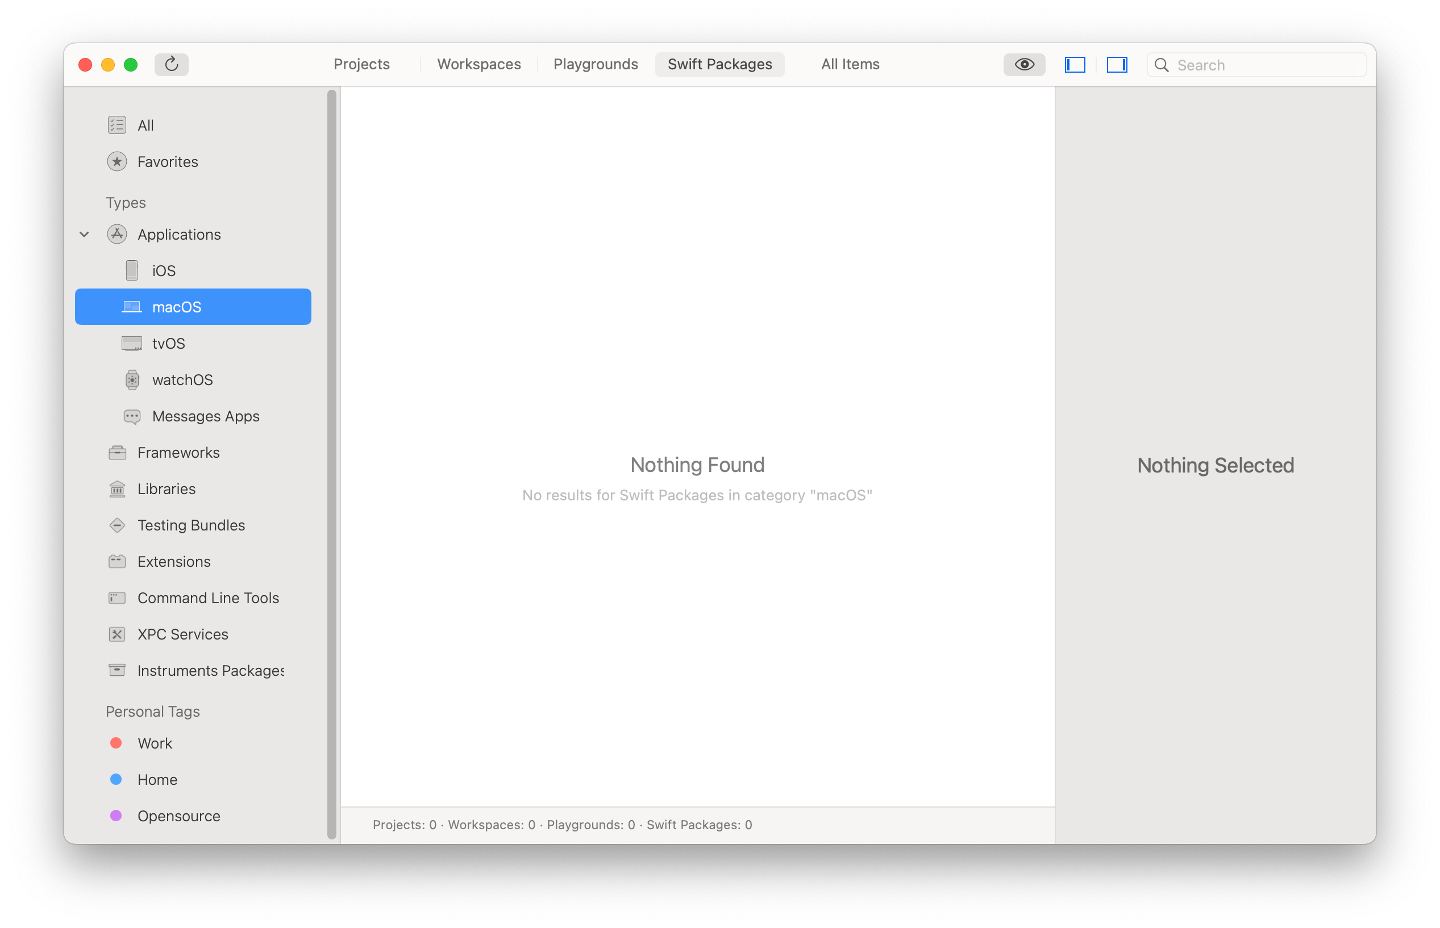Select the tvOS category icon
This screenshot has height=928, width=1440.
131,344
